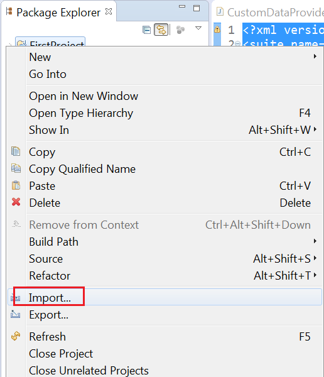Click the Refresh arrows icon

click(16, 336)
